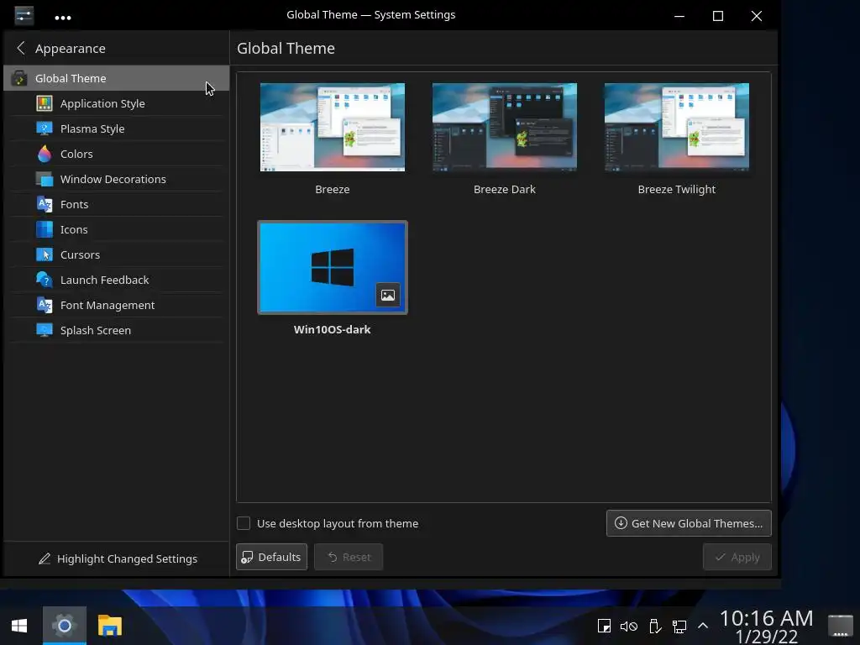Click Get New Global Themes button
This screenshot has width=860, height=645.
point(689,523)
